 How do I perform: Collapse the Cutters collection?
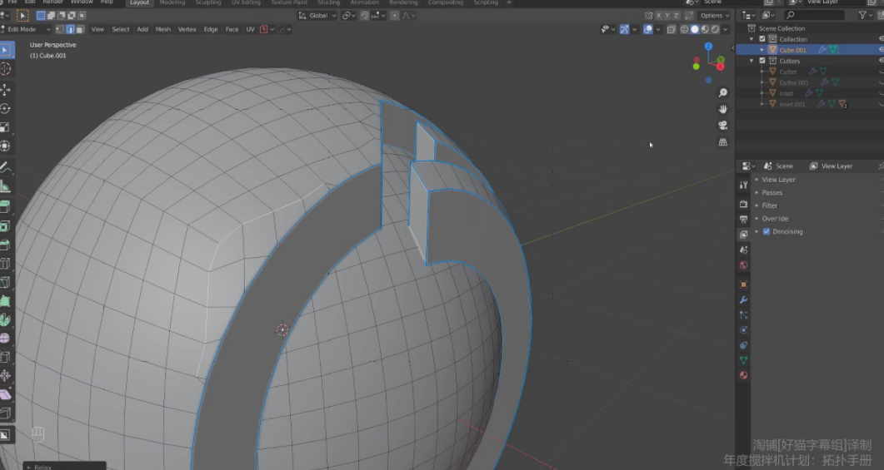752,61
